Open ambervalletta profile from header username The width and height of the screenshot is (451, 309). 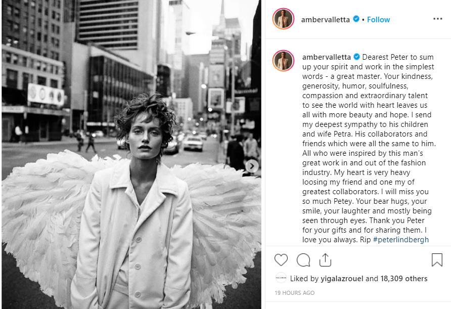(x=325, y=20)
